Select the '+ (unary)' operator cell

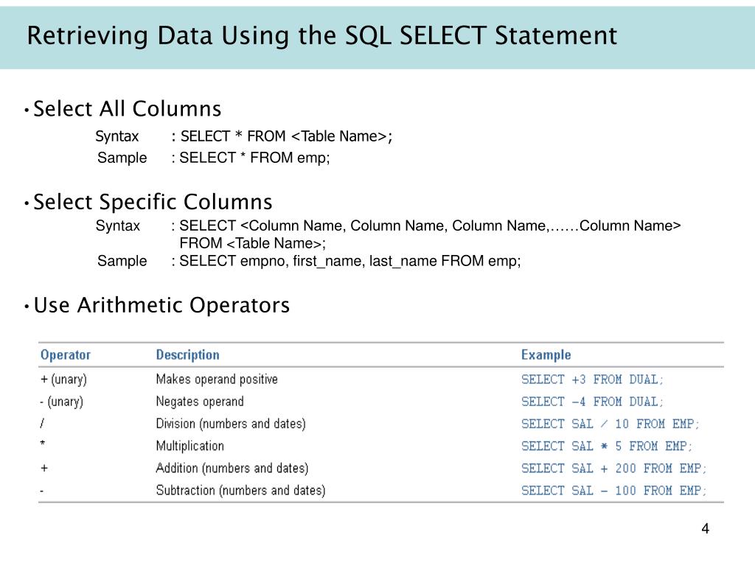click(63, 380)
